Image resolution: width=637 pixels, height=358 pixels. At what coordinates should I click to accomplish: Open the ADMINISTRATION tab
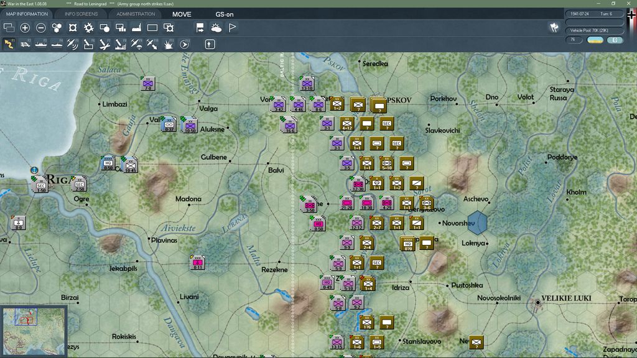coord(136,14)
